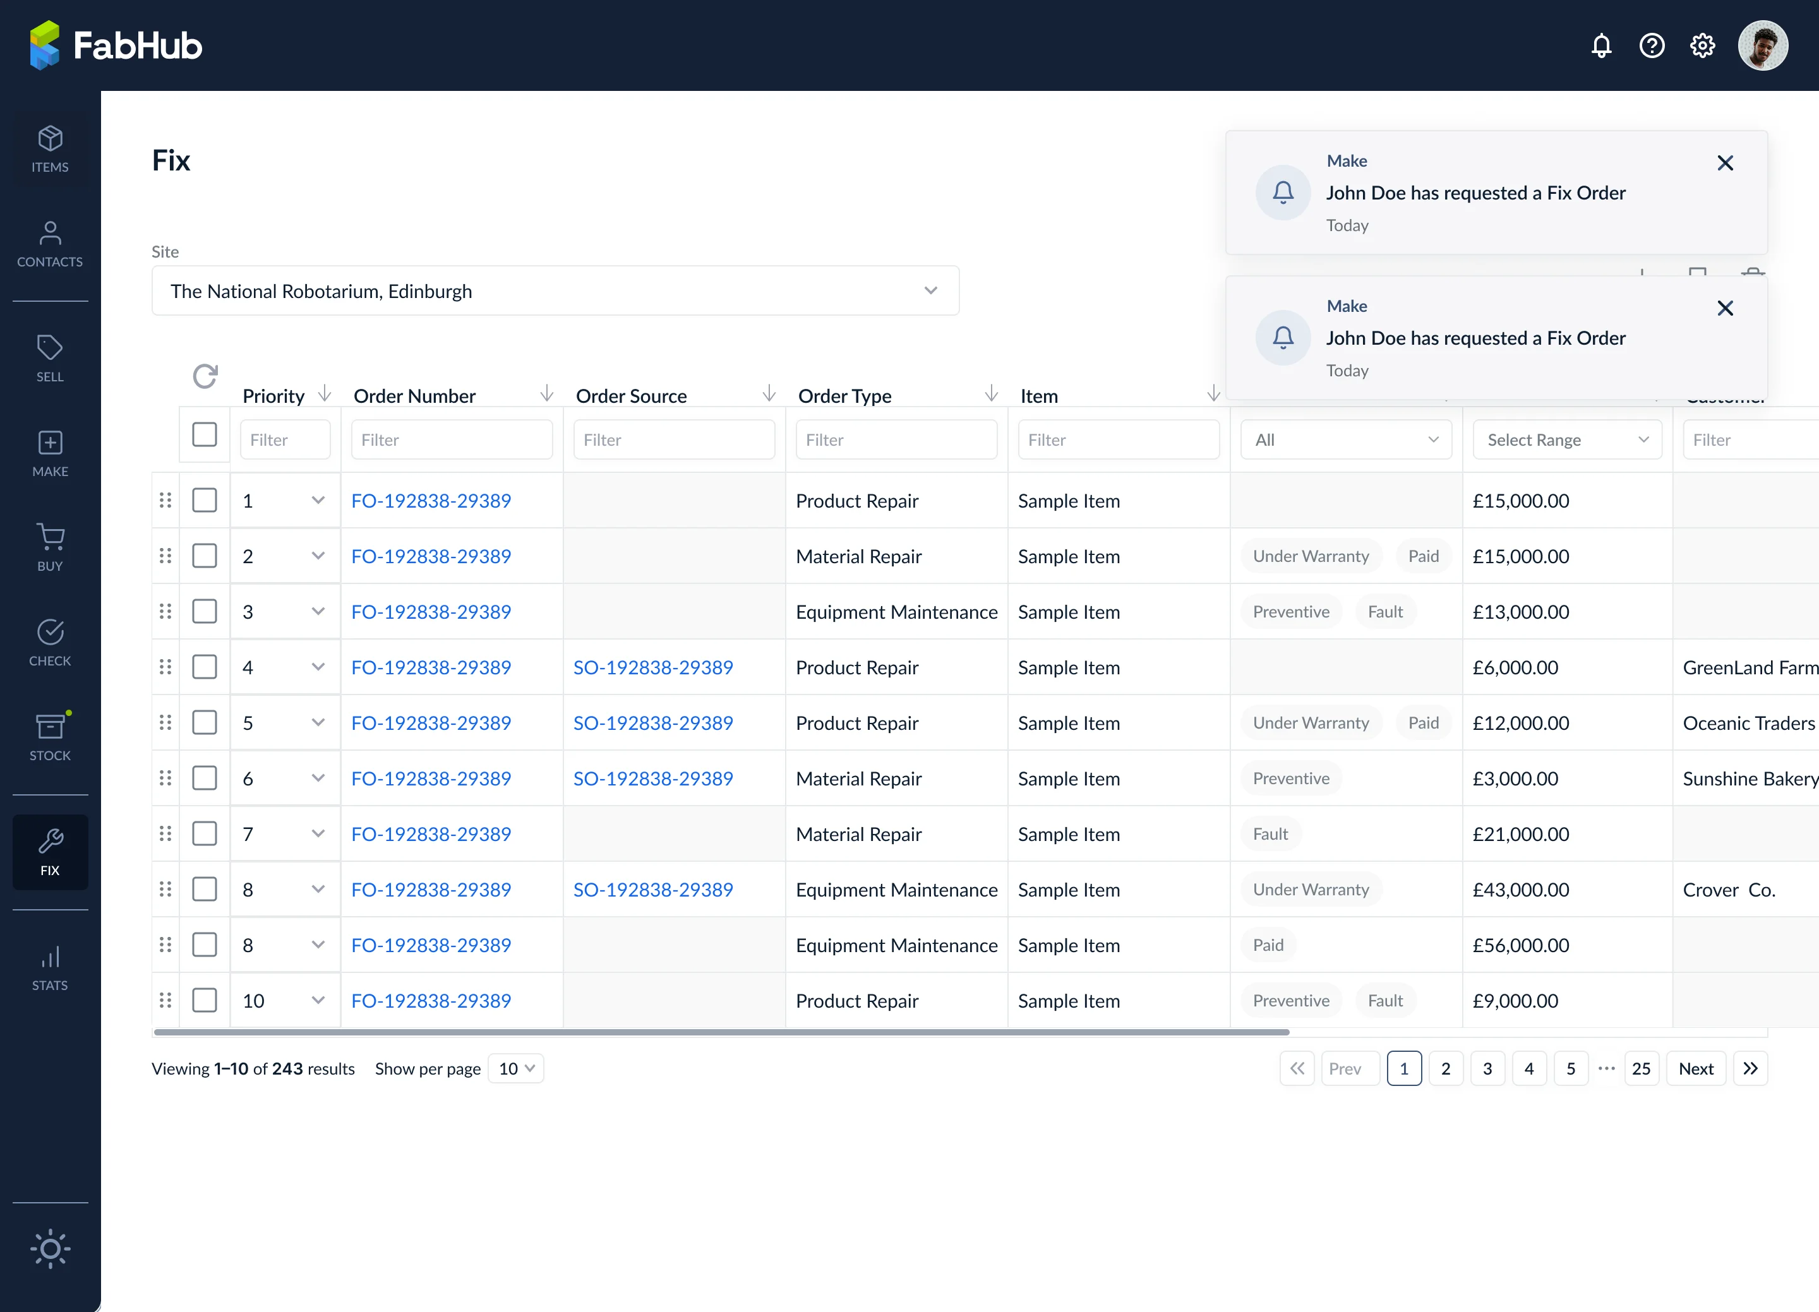Open the Site dropdown selector
1819x1312 pixels.
pyautogui.click(x=555, y=291)
